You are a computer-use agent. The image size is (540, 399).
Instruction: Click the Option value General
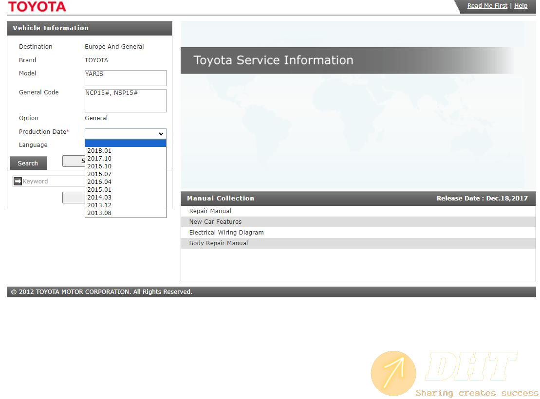(96, 118)
